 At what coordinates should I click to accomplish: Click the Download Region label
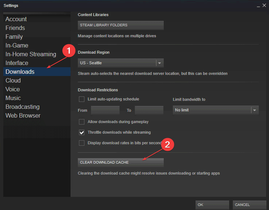(x=94, y=52)
